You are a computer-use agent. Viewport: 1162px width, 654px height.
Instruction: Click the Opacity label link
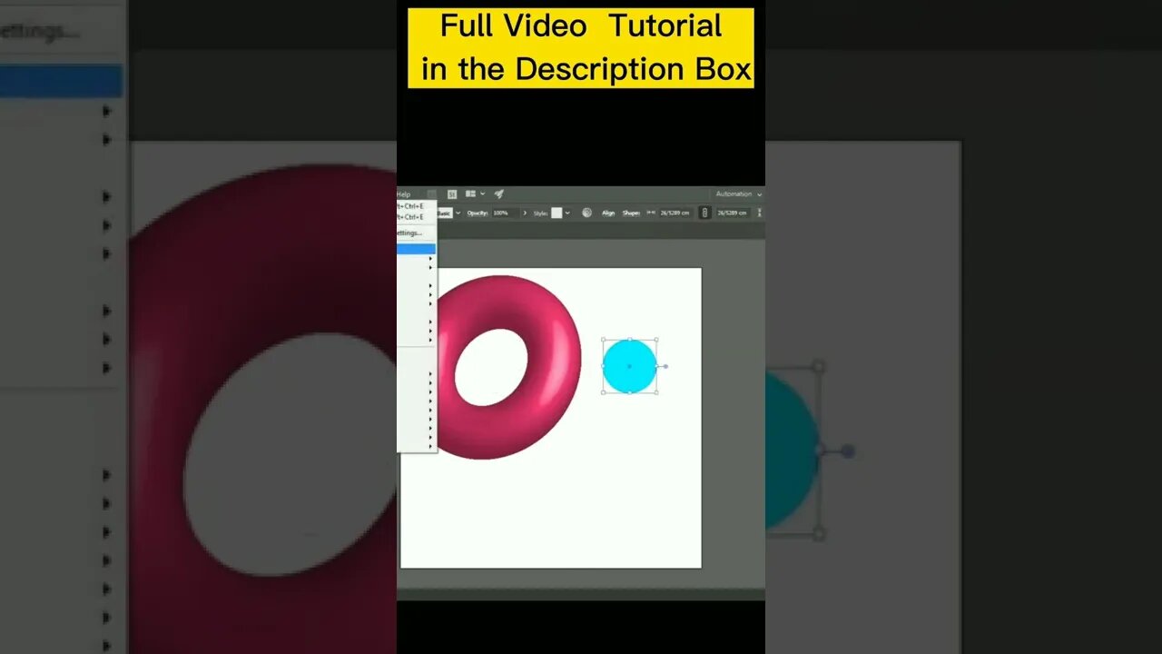[x=478, y=213]
